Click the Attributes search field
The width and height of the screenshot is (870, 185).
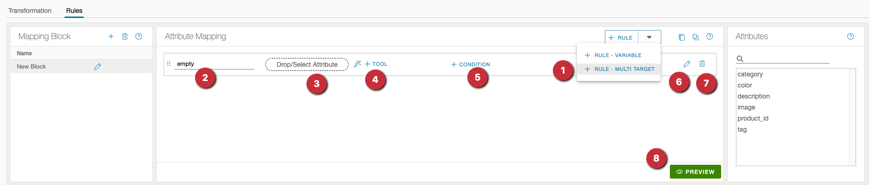click(x=787, y=58)
